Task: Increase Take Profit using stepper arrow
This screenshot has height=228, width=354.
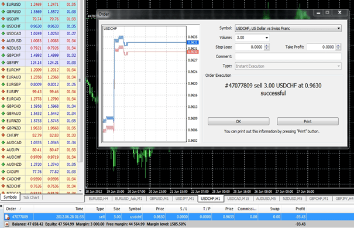Action: click(x=338, y=46)
